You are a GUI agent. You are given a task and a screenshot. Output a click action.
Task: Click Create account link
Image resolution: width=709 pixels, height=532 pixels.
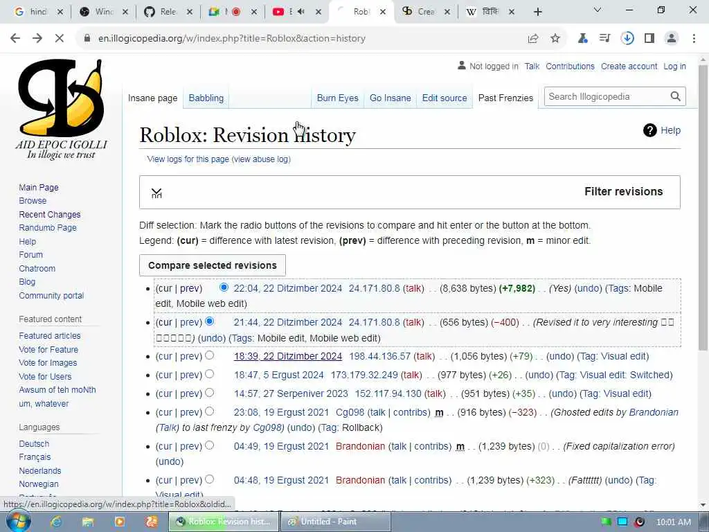629,66
